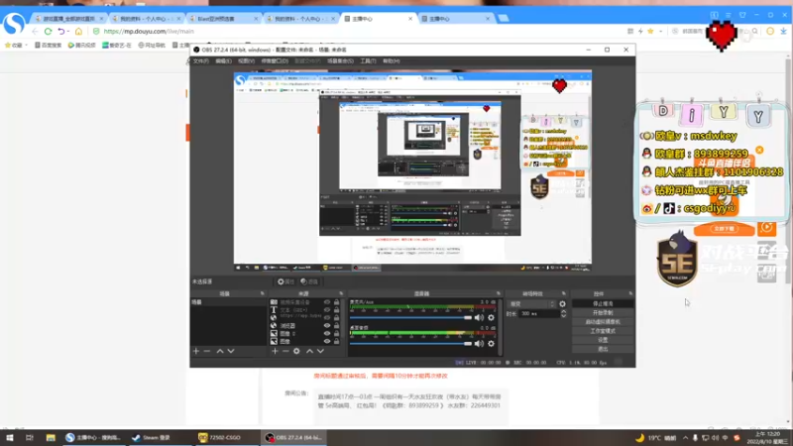The image size is (793, 446).
Task: Open the OBS 文件(F) menu
Action: (x=201, y=61)
